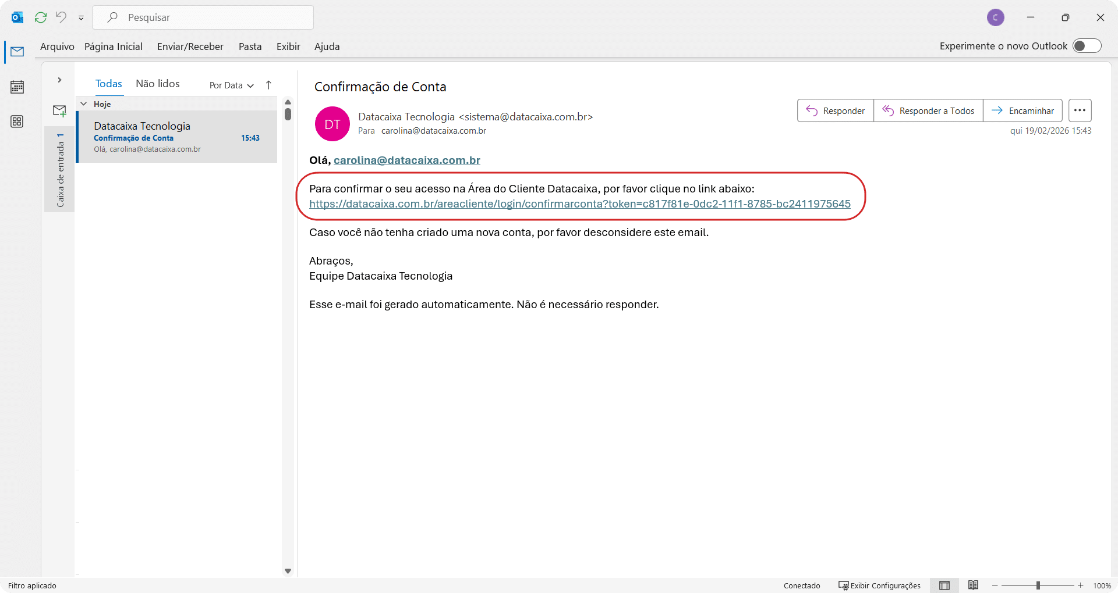Click the Send/Receive sync icon
Screen dimensions: 1118x593
[41, 17]
